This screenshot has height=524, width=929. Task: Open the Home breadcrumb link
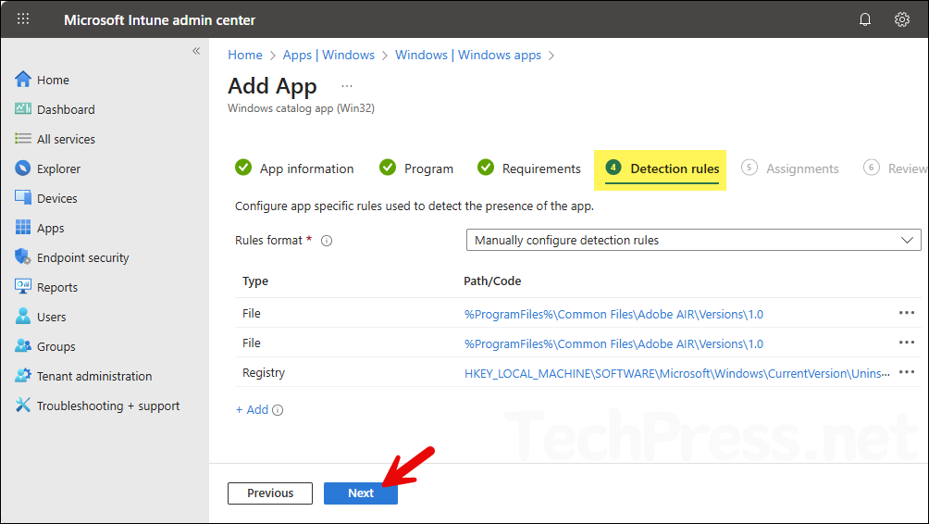point(245,56)
